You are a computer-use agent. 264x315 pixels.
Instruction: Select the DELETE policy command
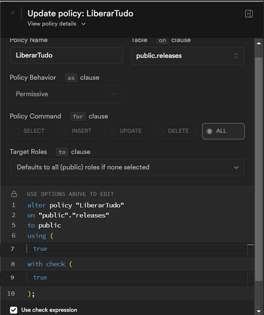pos(175,131)
